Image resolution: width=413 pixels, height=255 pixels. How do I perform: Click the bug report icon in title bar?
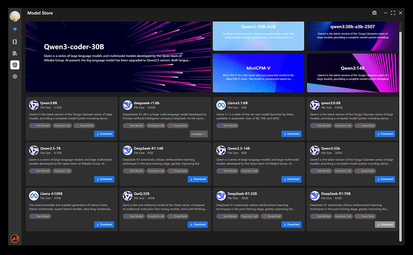click(x=374, y=13)
